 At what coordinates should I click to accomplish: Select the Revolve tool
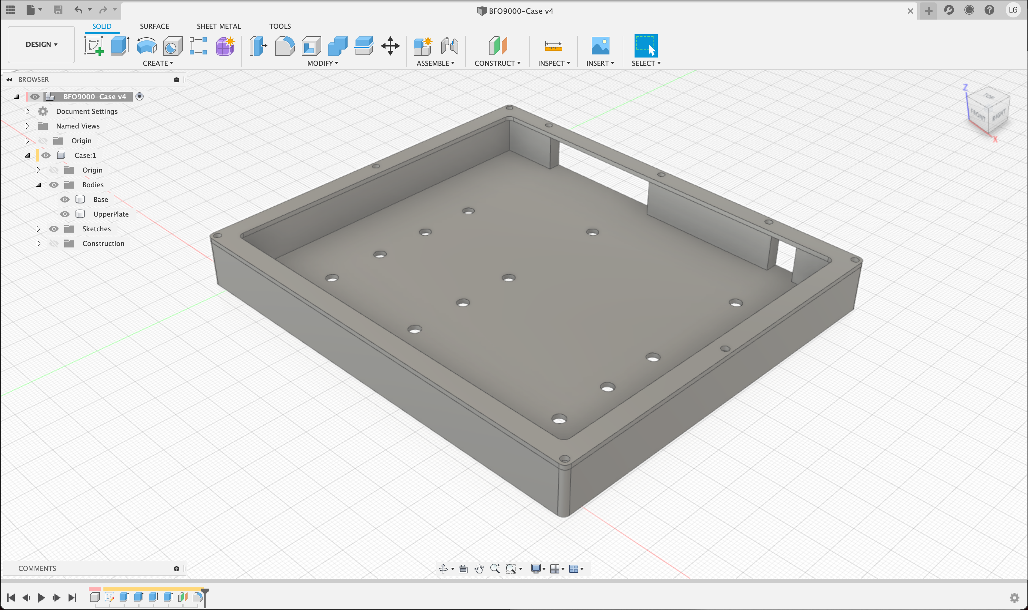146,45
